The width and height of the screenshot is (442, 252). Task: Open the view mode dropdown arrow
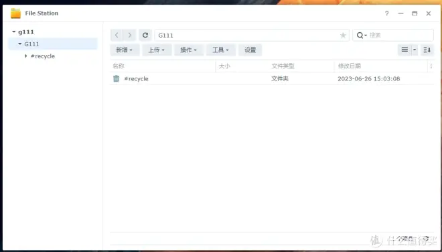(x=415, y=50)
